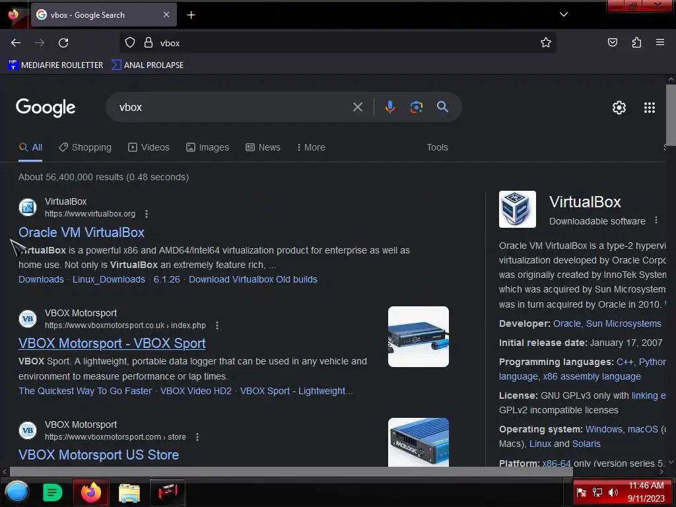This screenshot has width=676, height=507.
Task: Open the file explorer folder taskbar icon
Action: [129, 492]
